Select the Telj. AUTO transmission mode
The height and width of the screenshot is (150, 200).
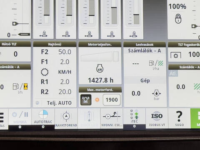click(x=59, y=103)
